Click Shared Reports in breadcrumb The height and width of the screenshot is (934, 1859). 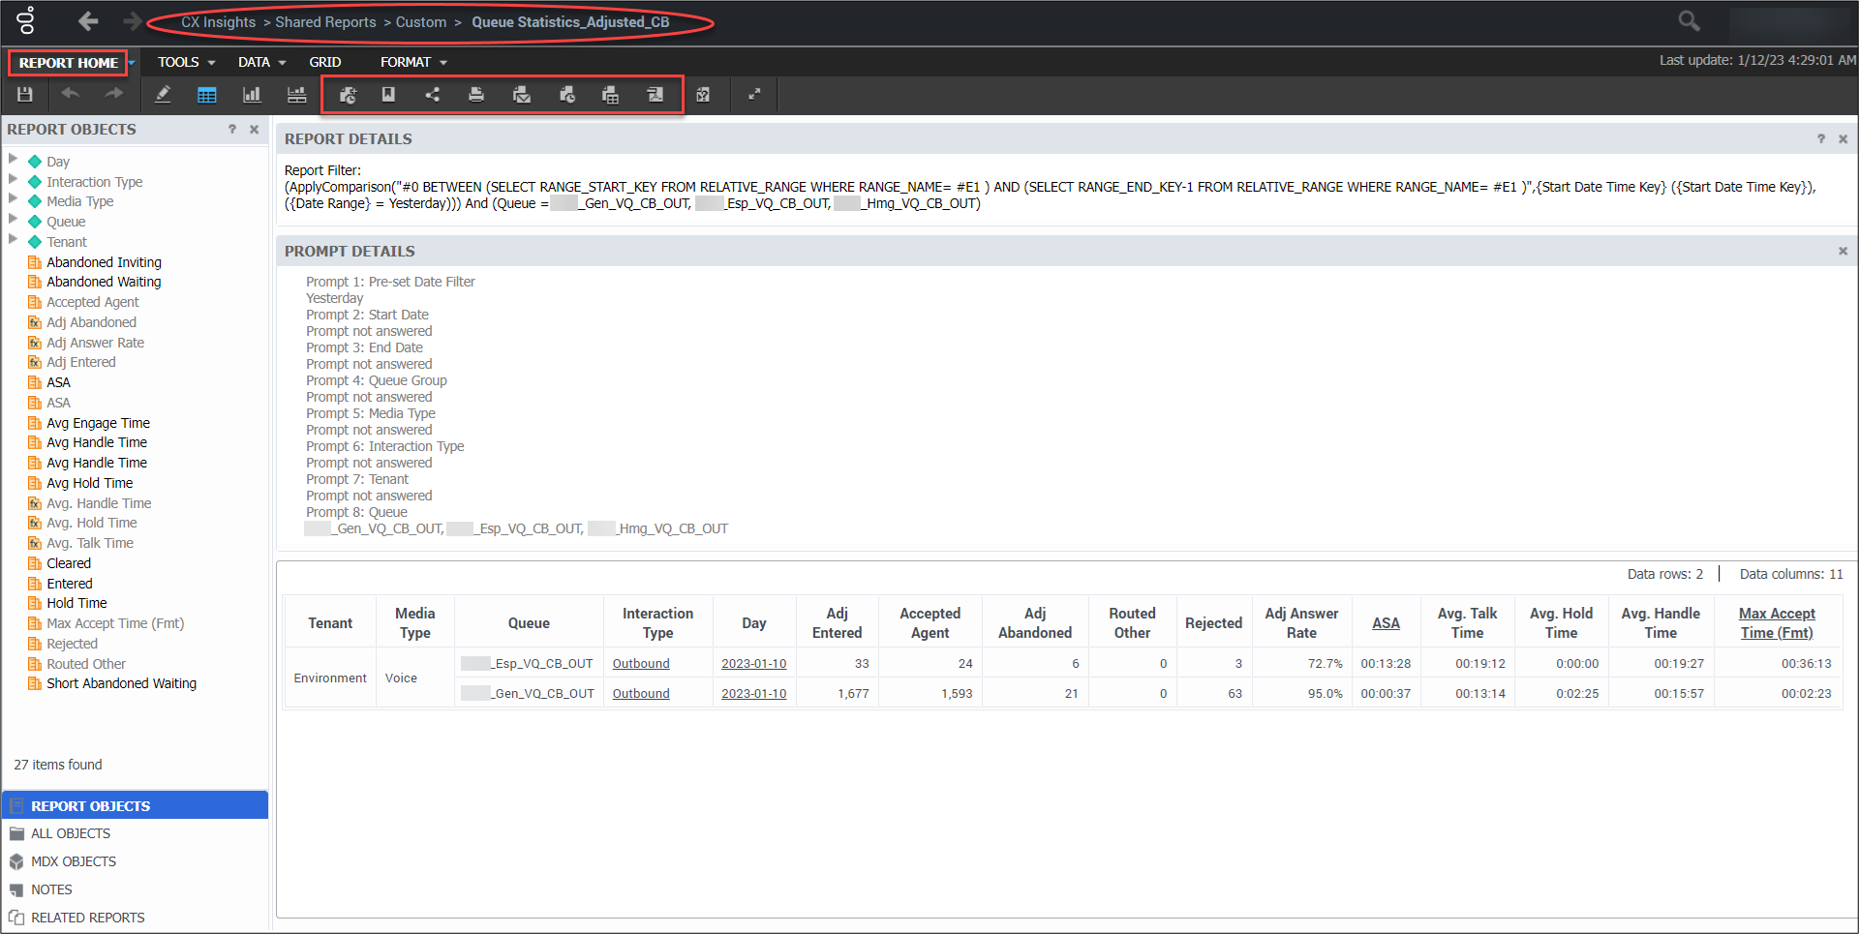coord(325,22)
